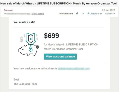Open the Actions dropdown menu
The image size is (119, 92).
[x=110, y=14]
